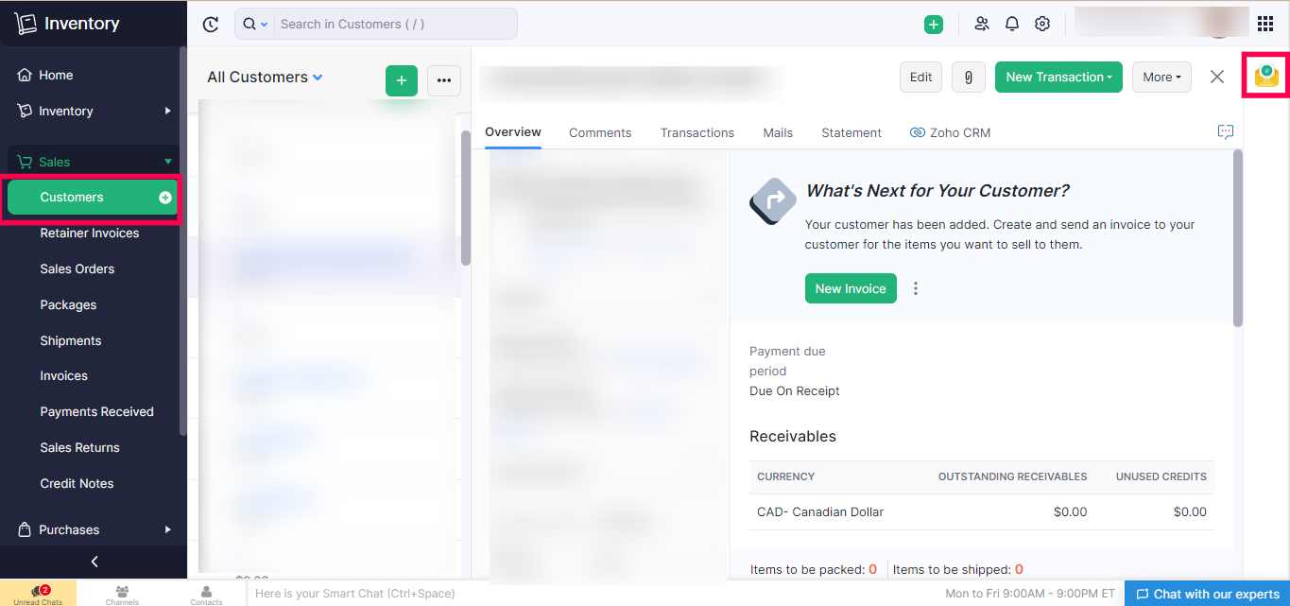
Task: Switch to the Mails tab
Action: [x=778, y=133]
